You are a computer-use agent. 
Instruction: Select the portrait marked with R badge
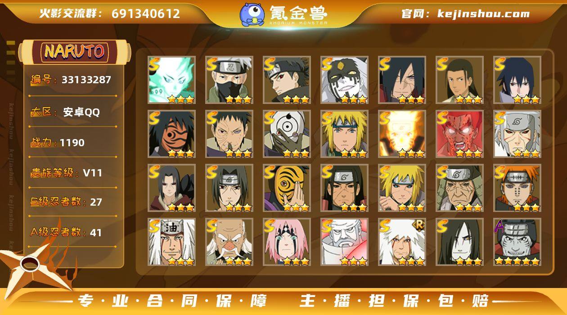tap(402, 242)
